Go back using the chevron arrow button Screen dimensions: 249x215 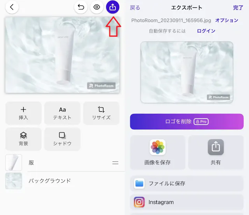[12, 7]
